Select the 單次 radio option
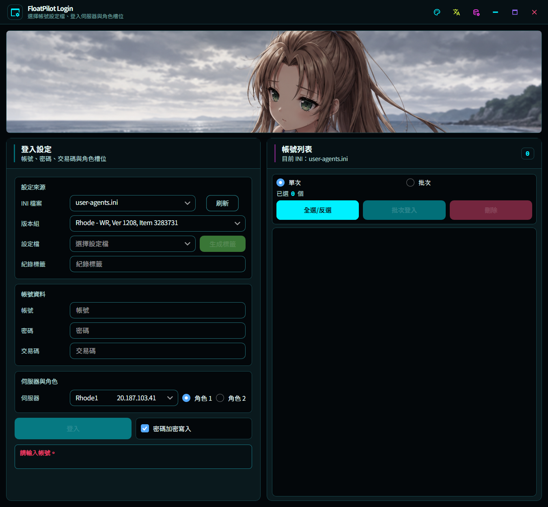 pos(280,183)
